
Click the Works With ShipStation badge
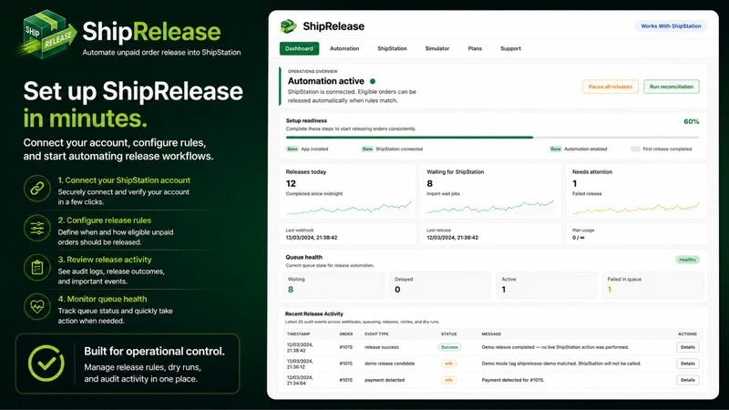671,26
